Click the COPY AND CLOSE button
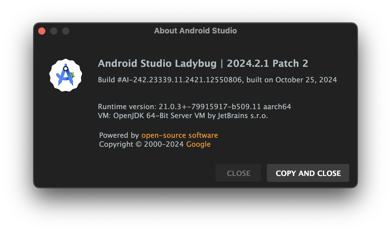The width and height of the screenshot is (391, 232). tap(308, 173)
